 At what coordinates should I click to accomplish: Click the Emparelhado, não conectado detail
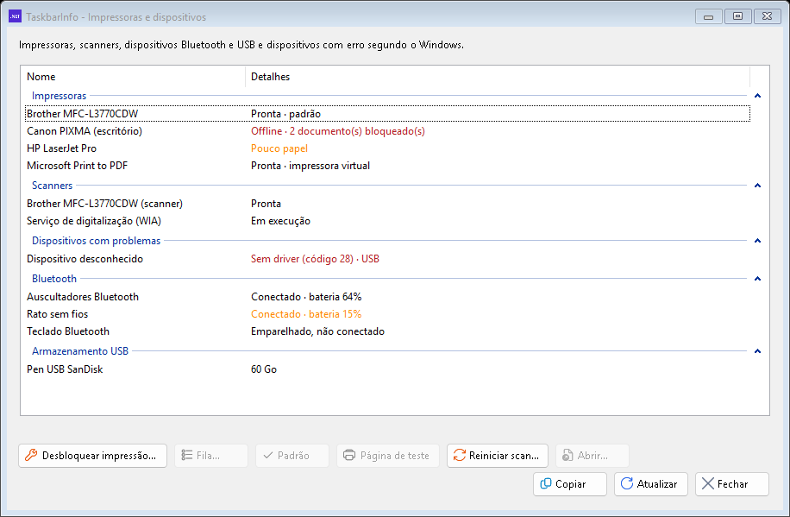point(318,331)
